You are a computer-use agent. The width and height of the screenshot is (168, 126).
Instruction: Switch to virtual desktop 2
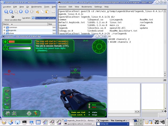[141, 121]
